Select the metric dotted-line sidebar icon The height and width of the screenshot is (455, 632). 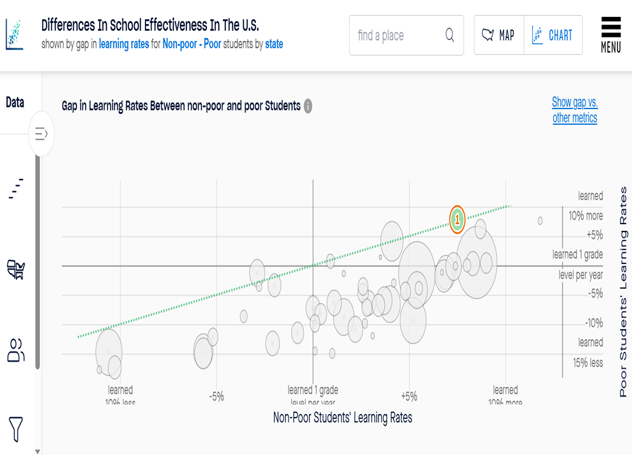tap(16, 188)
